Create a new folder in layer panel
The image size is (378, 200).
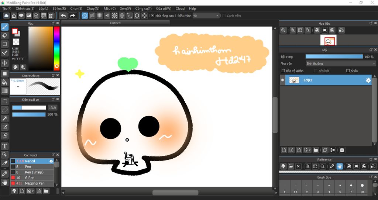coord(316,150)
